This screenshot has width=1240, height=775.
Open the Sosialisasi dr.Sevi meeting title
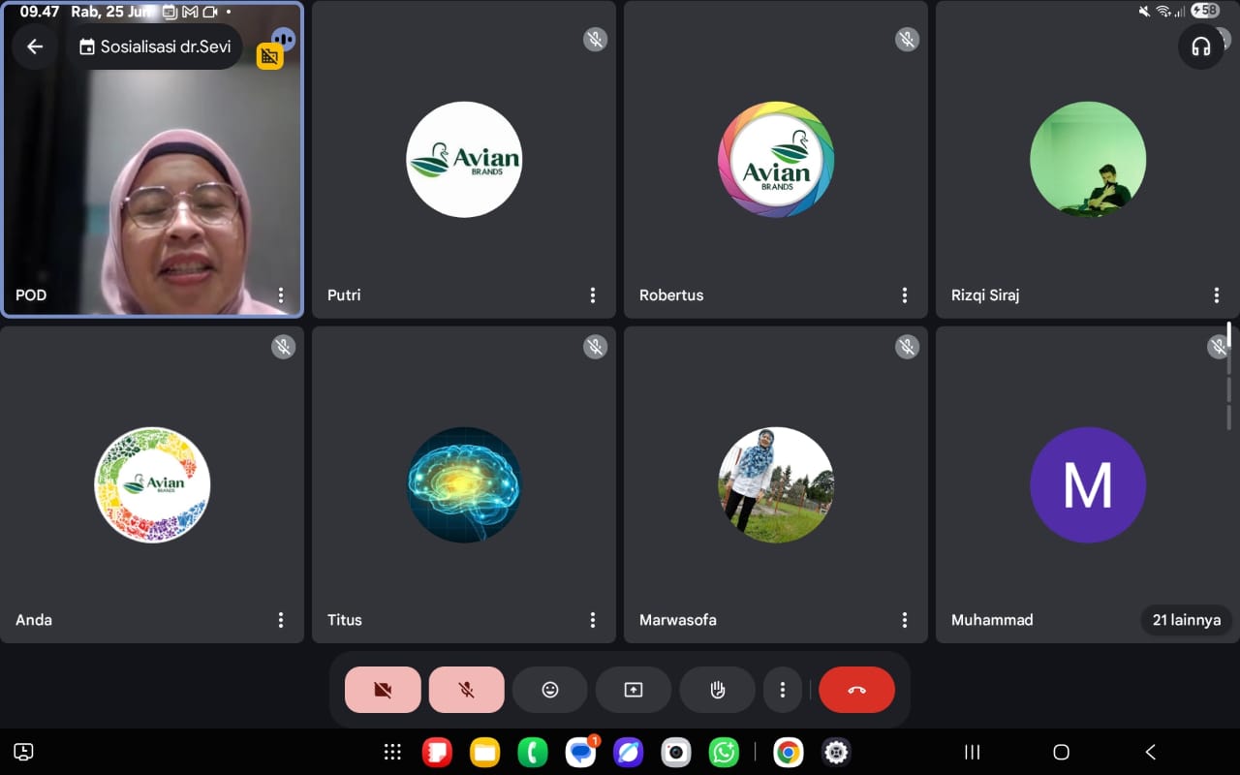[x=155, y=46]
